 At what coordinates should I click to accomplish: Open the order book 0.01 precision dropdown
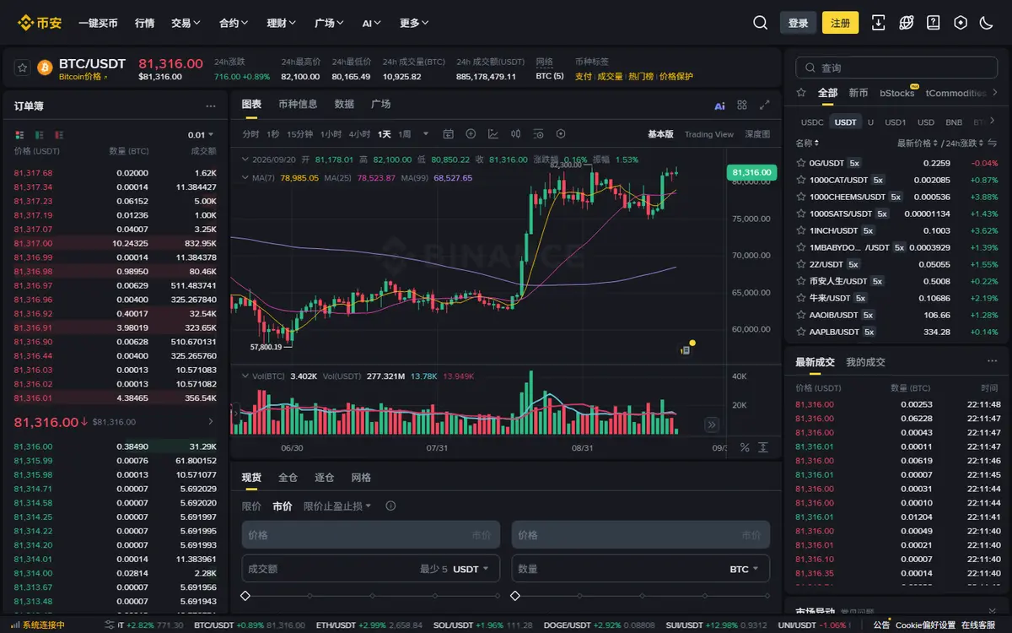pyautogui.click(x=201, y=135)
